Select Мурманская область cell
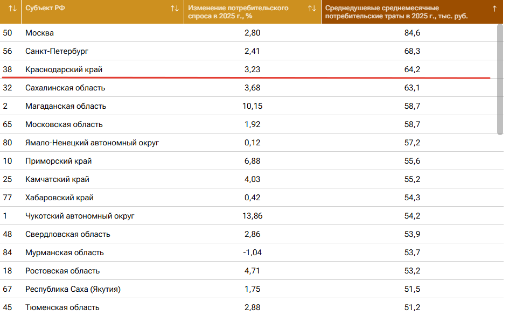 point(65,252)
